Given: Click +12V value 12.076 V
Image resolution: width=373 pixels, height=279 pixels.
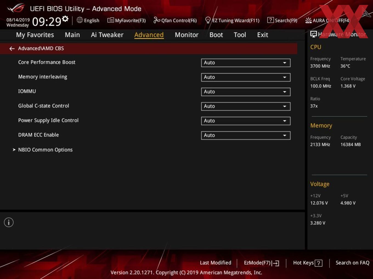Looking at the screenshot, I should point(319,203).
